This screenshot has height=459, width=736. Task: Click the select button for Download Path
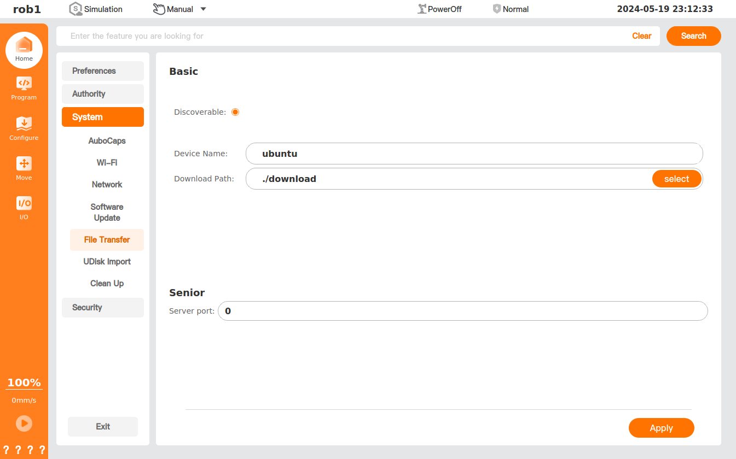pyautogui.click(x=676, y=179)
